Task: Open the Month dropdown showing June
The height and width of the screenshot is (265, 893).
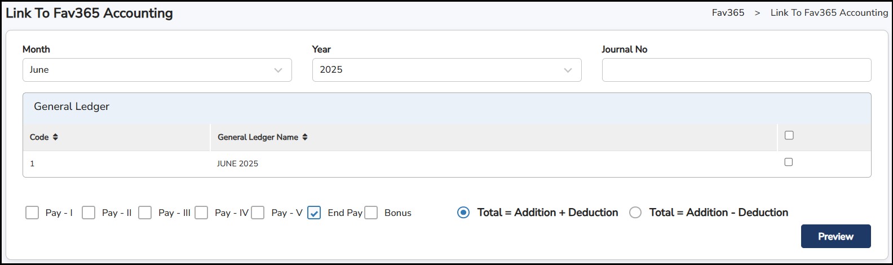Action: pyautogui.click(x=157, y=70)
